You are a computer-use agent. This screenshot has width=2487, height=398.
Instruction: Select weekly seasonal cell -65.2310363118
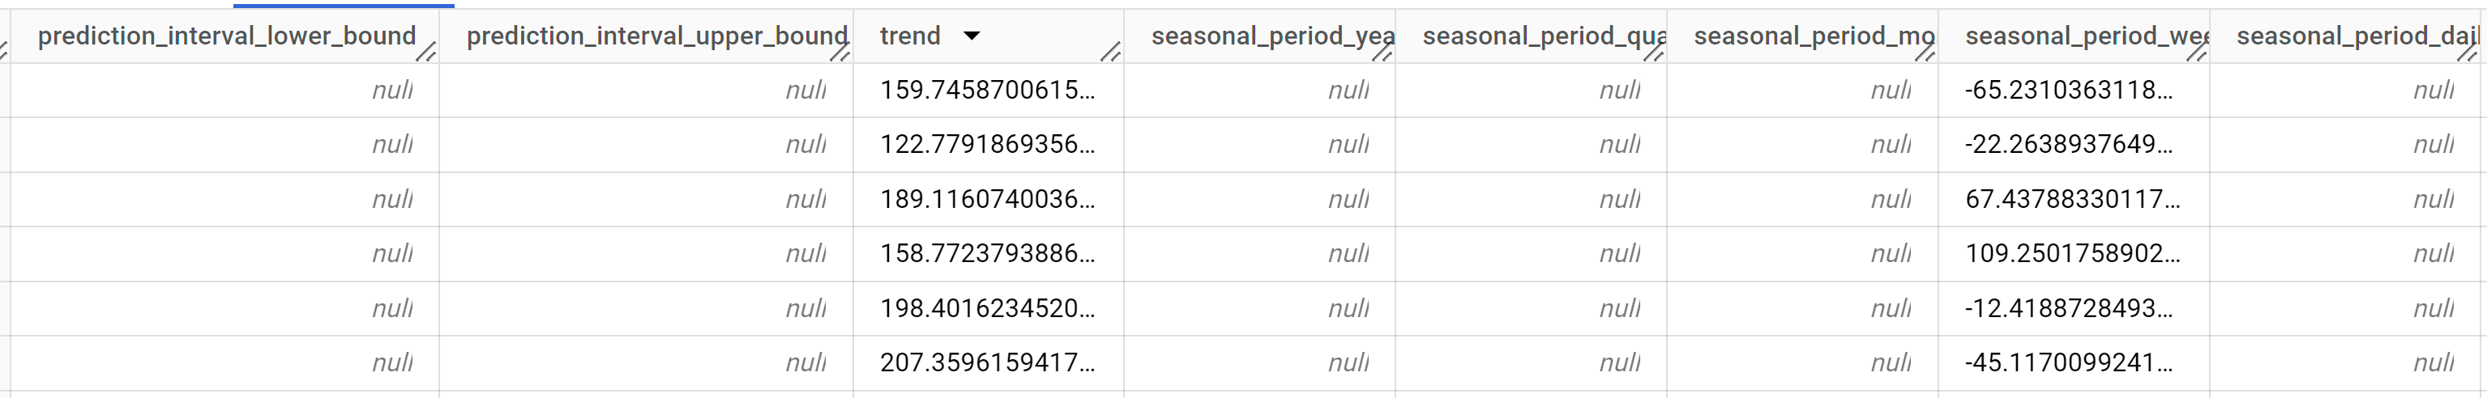point(2068,91)
